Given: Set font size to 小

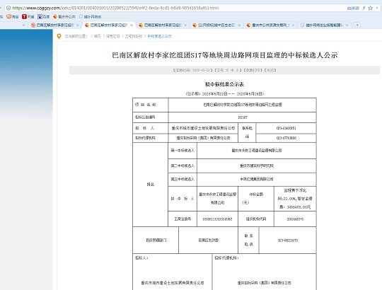Looking at the screenshot, I should pyautogui.click(x=237, y=70).
